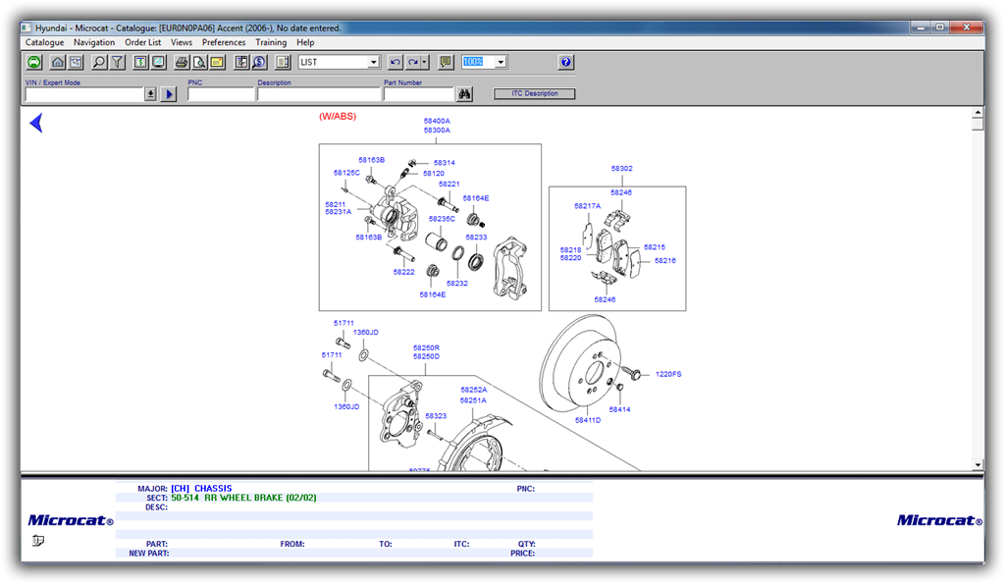Click part number 58222 label
1005x584 pixels.
pos(403,272)
